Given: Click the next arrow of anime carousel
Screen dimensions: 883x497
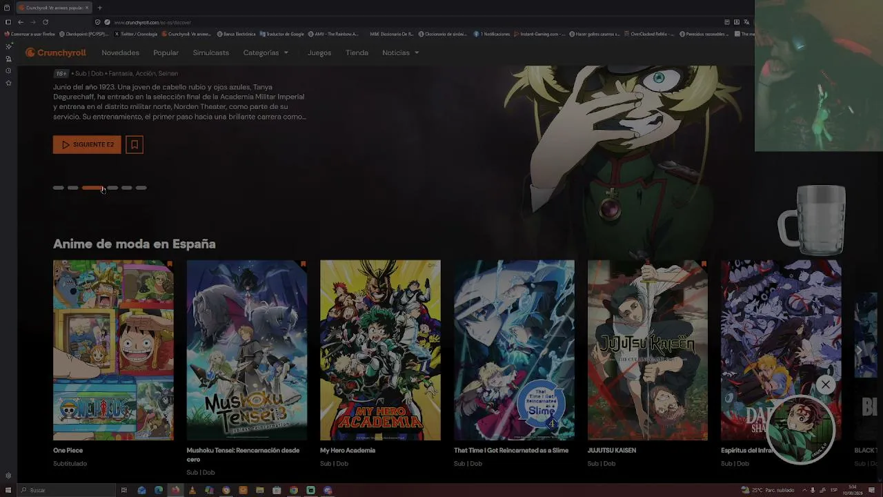Looking at the screenshot, I should click(859, 350).
